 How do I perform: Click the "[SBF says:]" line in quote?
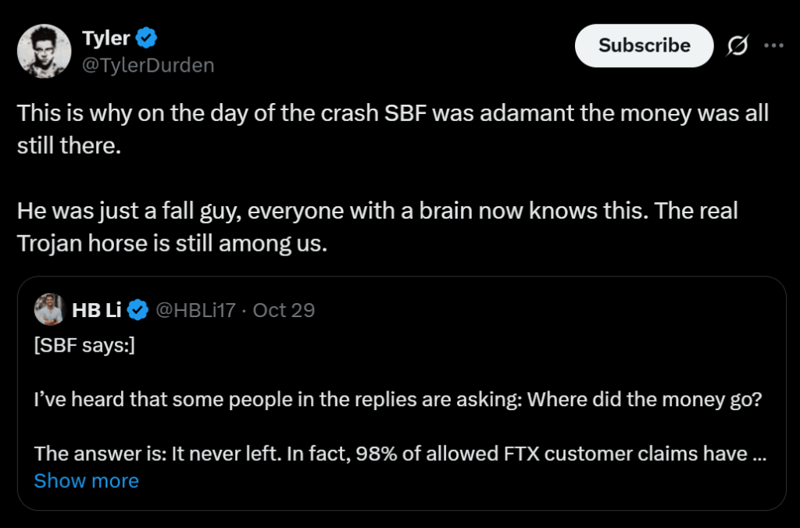coord(84,347)
